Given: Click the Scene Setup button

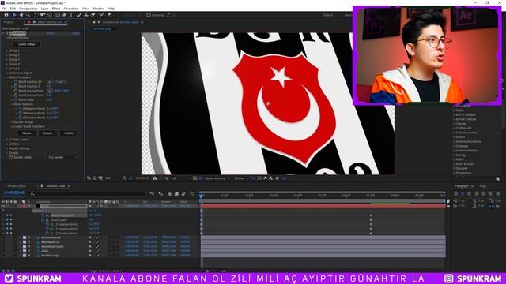Looking at the screenshot, I should [x=26, y=44].
